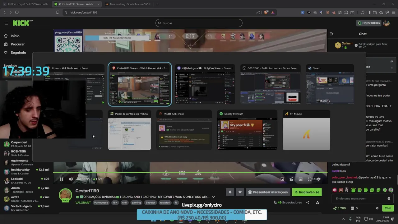Open chat settings gear icon

[x=377, y=208]
